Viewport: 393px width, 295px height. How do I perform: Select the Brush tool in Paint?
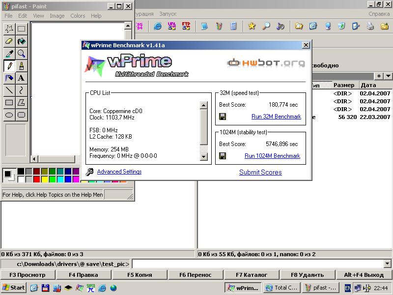point(21,65)
